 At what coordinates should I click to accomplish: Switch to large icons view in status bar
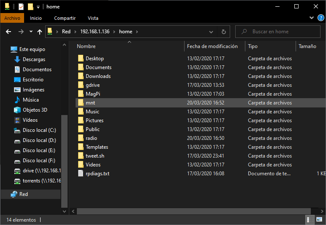coord(319,220)
